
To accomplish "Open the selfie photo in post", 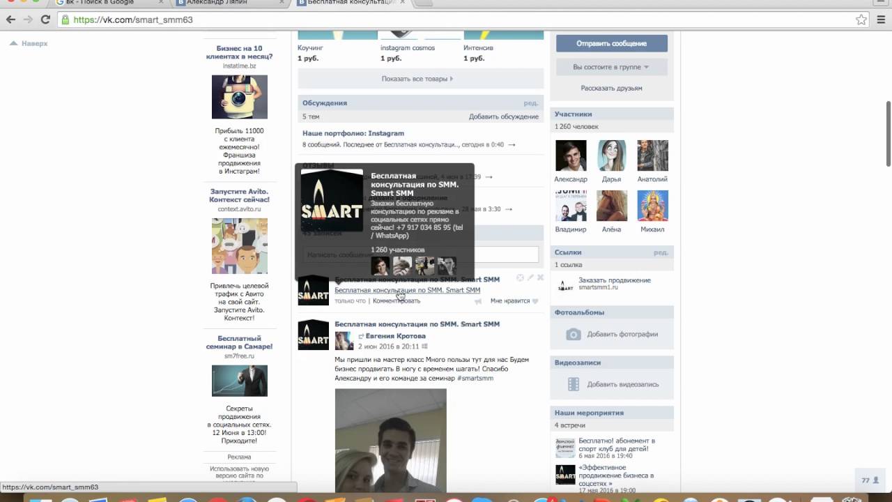I will tap(390, 441).
